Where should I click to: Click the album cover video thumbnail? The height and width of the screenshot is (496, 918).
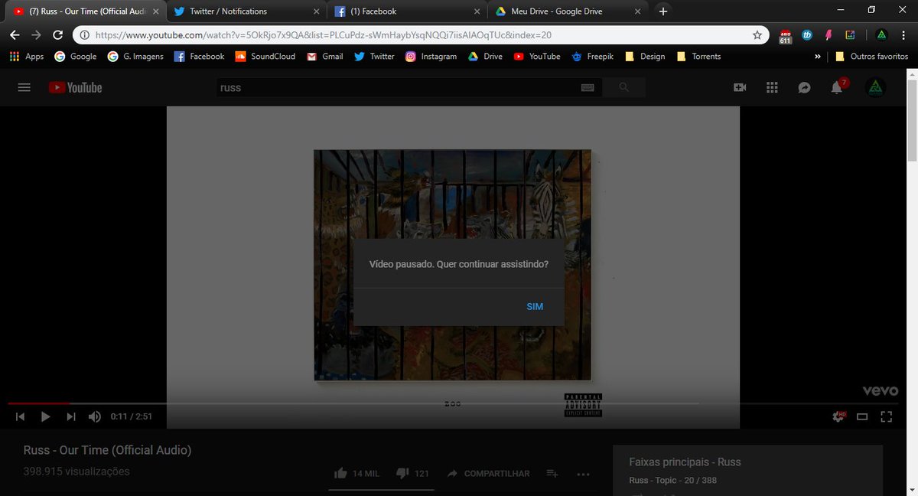pos(452,265)
